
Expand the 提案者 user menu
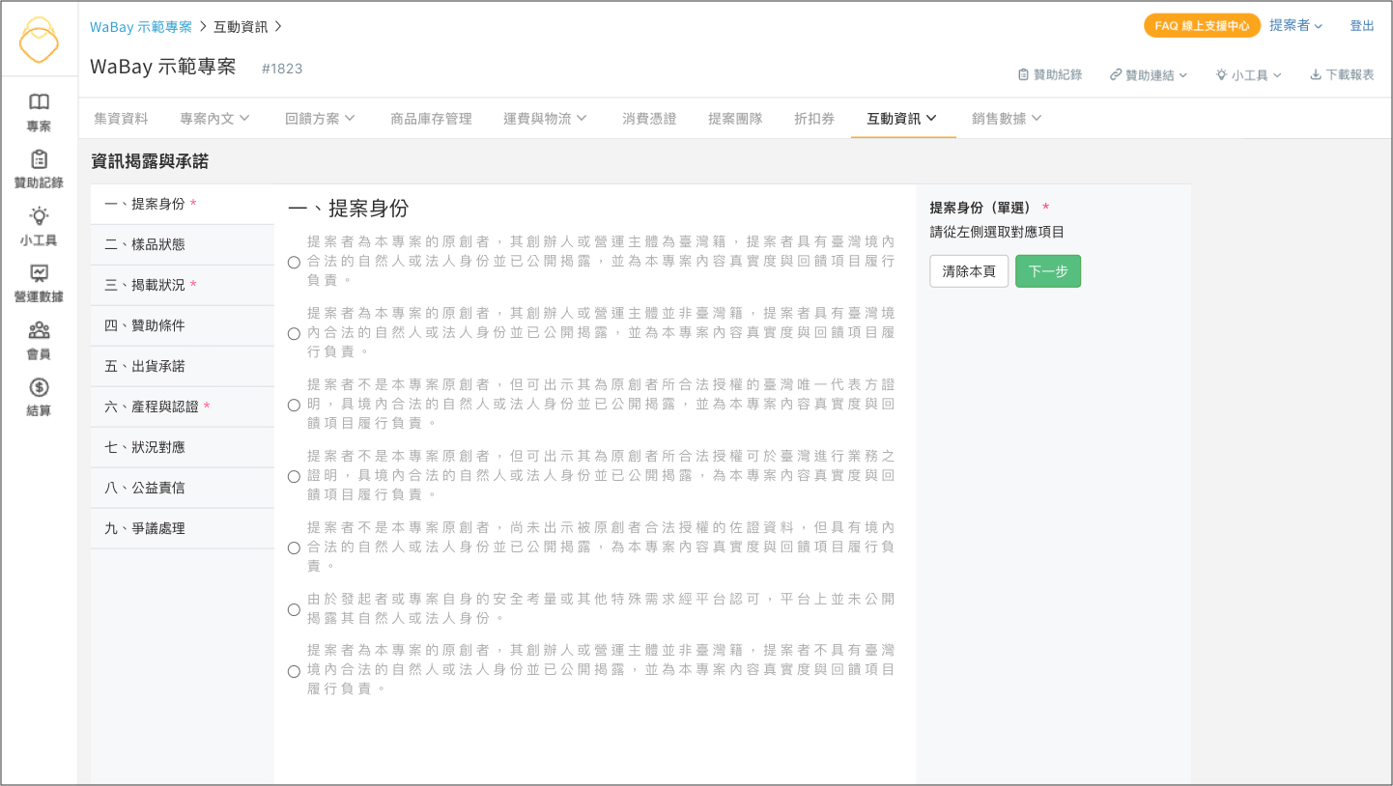(1295, 26)
